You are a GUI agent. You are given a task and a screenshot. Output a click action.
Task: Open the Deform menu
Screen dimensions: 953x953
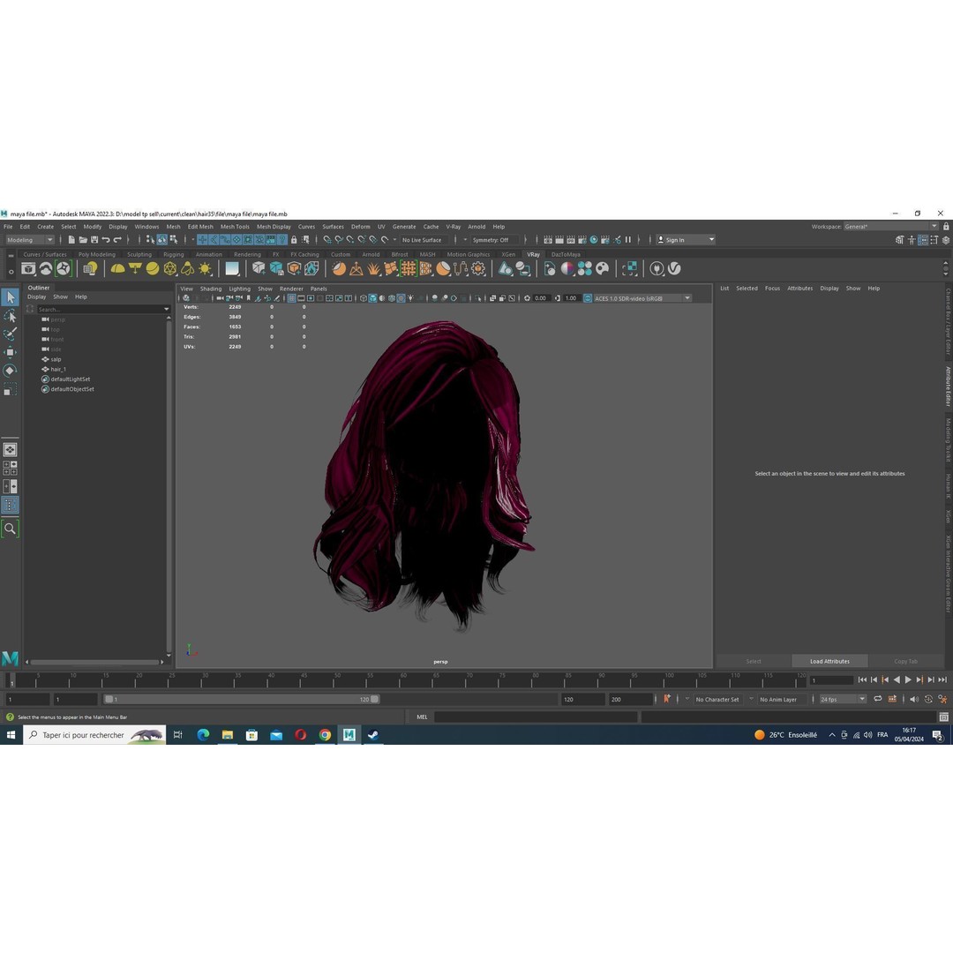[x=360, y=227]
